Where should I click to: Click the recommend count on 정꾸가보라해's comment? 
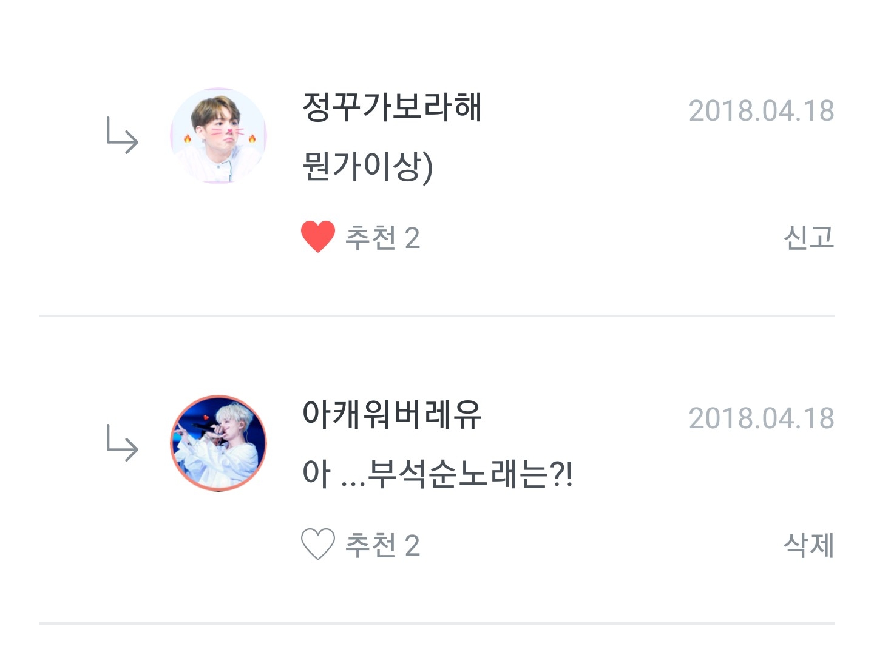(x=412, y=238)
